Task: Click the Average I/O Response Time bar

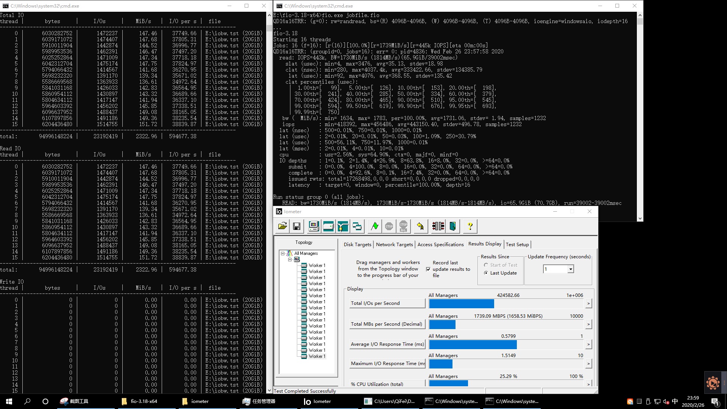Action: pyautogui.click(x=473, y=345)
